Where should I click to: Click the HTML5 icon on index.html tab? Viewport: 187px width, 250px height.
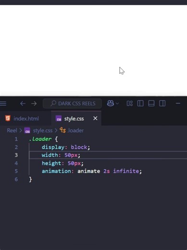[x=8, y=118]
